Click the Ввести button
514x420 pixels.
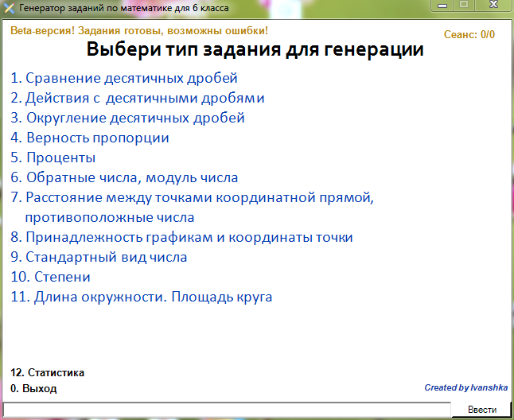tap(482, 410)
